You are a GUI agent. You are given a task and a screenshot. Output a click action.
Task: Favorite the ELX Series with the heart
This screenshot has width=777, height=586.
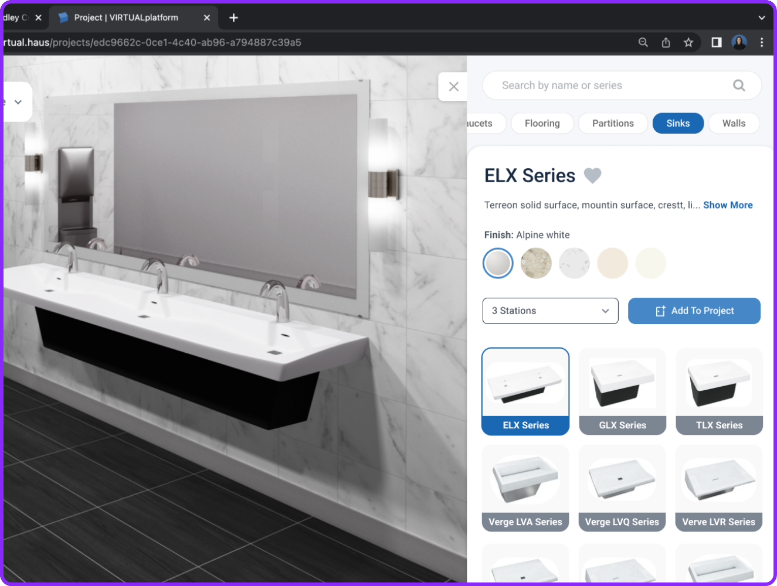[x=593, y=176]
